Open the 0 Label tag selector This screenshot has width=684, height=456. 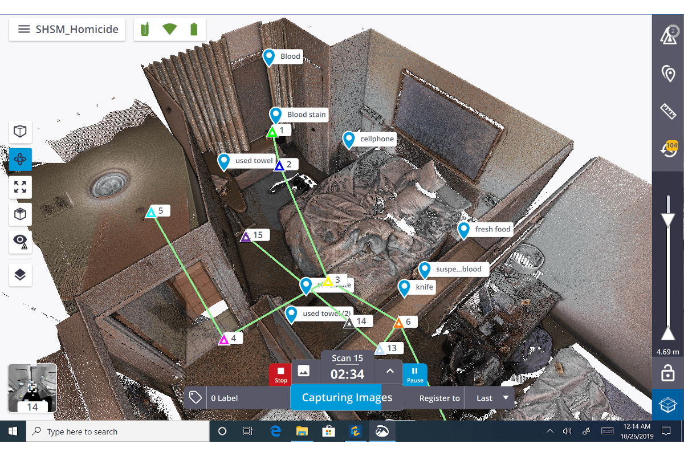(x=237, y=398)
